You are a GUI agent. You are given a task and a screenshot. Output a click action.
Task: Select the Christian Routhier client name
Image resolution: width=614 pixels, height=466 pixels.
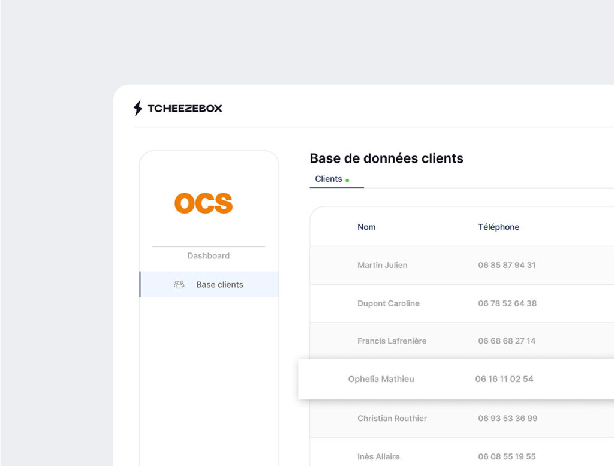click(392, 418)
